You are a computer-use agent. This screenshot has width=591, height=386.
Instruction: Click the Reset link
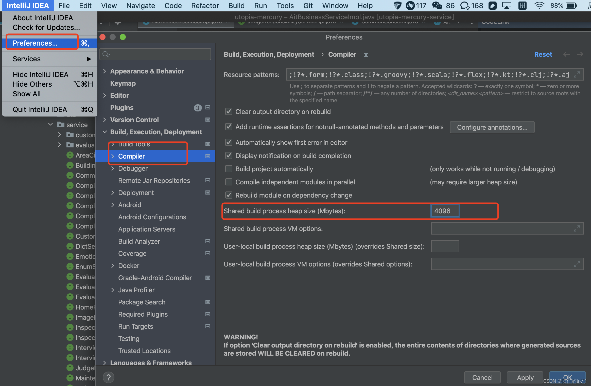click(x=543, y=54)
